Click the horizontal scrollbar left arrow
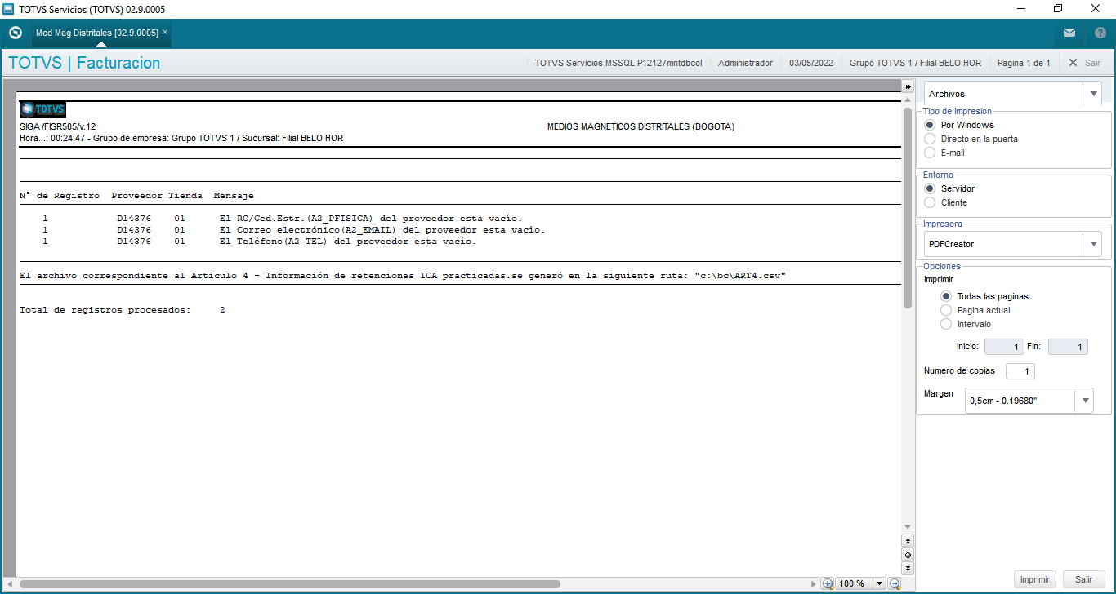This screenshot has height=594, width=1116. click(x=11, y=583)
